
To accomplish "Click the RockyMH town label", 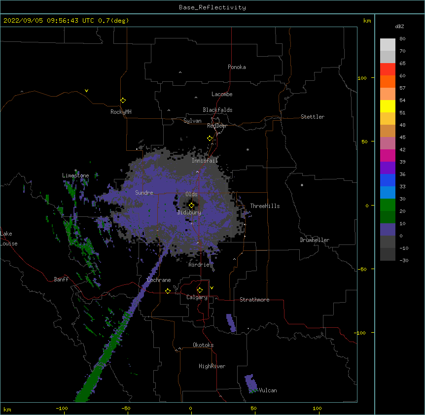I will pos(121,112).
